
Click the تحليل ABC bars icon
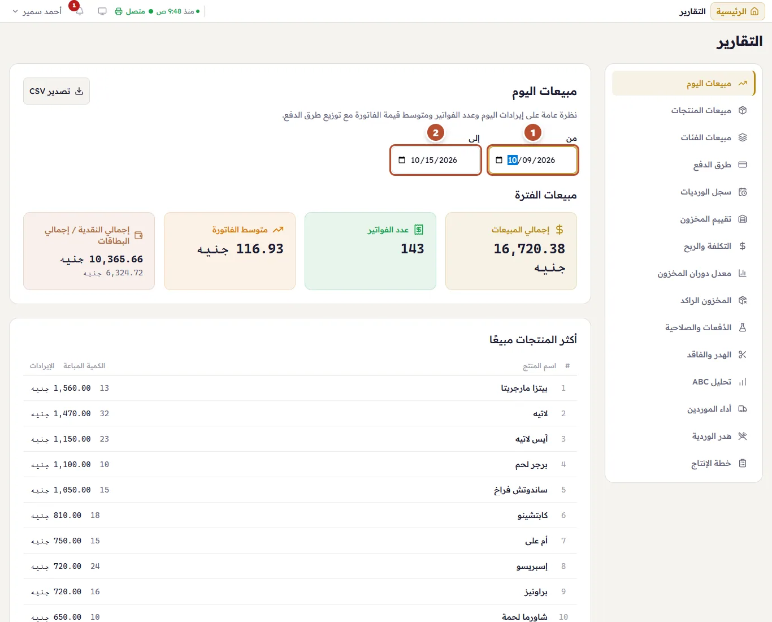click(x=743, y=382)
